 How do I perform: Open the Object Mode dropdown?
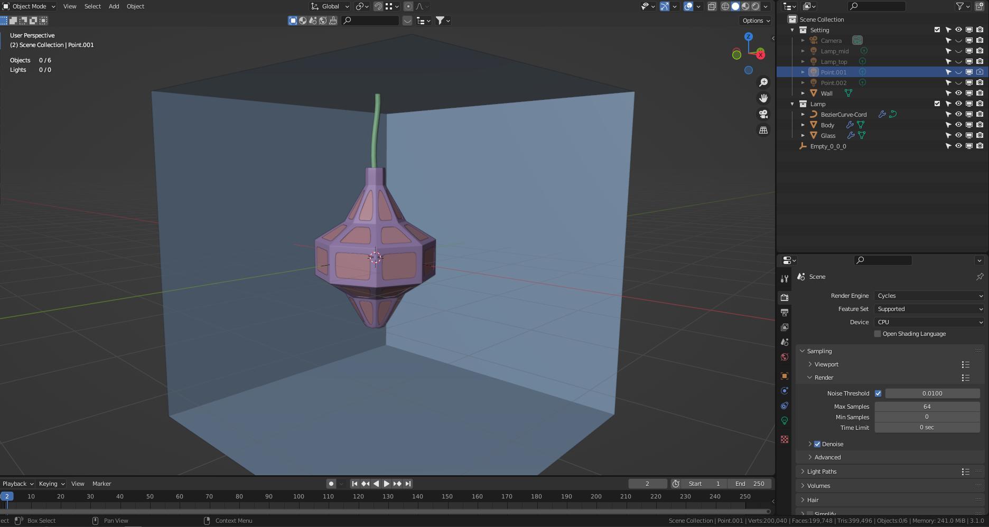(29, 6)
